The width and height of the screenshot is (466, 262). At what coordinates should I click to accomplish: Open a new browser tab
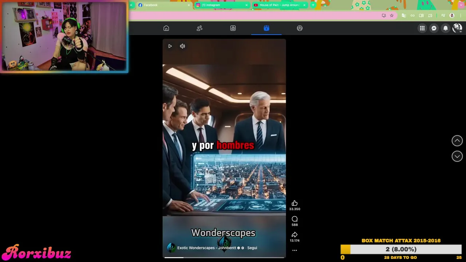coord(313,5)
